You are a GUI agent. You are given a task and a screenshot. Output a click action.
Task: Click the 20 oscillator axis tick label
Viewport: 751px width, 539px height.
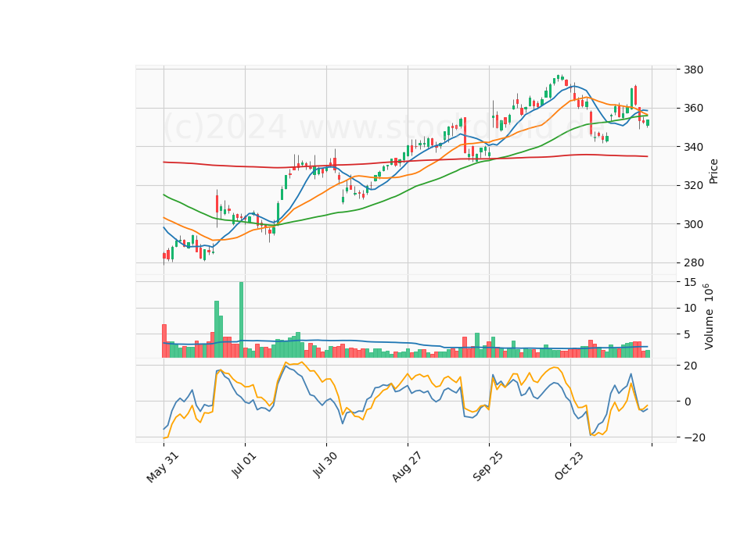[x=690, y=366]
